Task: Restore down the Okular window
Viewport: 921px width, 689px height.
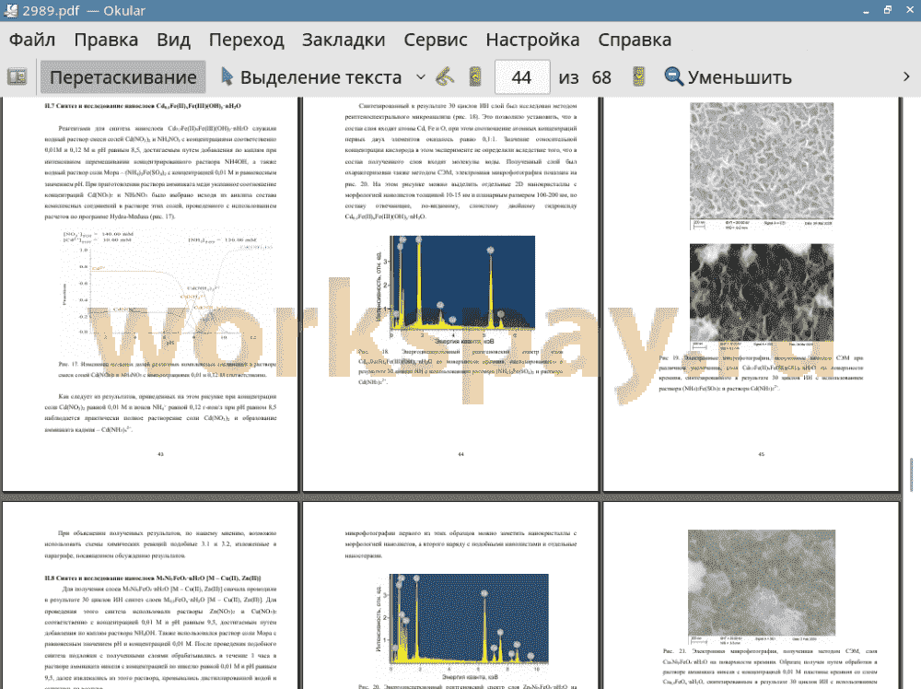Action: (x=888, y=10)
